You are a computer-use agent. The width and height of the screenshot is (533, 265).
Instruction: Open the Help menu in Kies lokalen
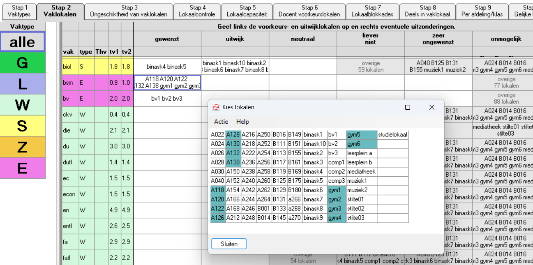tap(242, 122)
